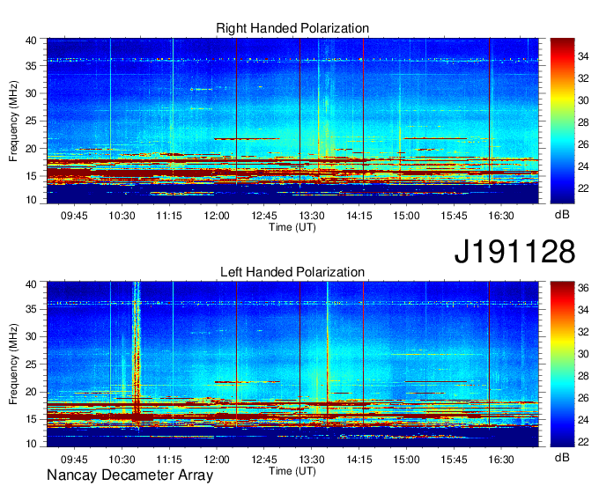Viewport: 599px width, 486px height.
Task: Click the '15' frequency tick of Right Handed plot
Action: click(32, 176)
